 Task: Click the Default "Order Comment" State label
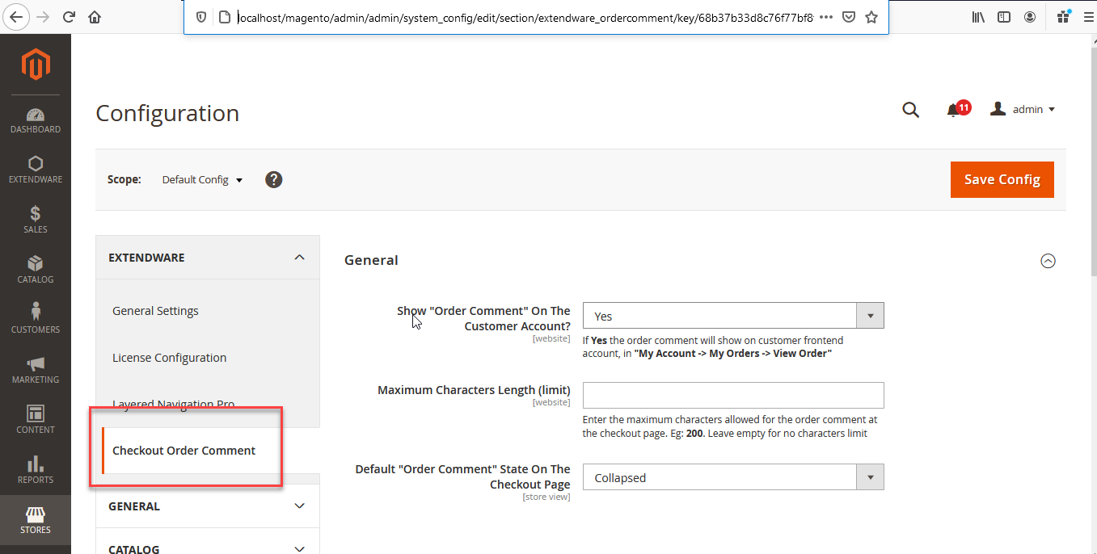point(462,476)
